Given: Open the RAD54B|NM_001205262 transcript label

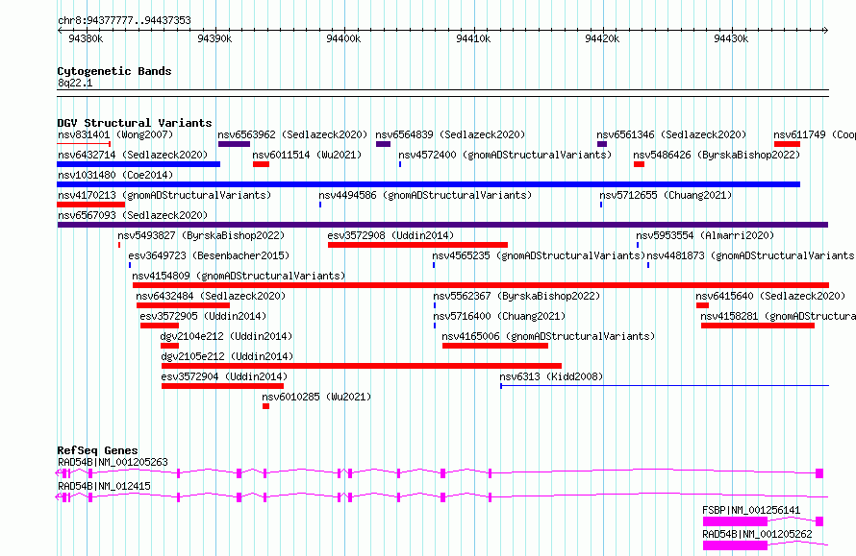Looking at the screenshot, I should (x=757, y=534).
